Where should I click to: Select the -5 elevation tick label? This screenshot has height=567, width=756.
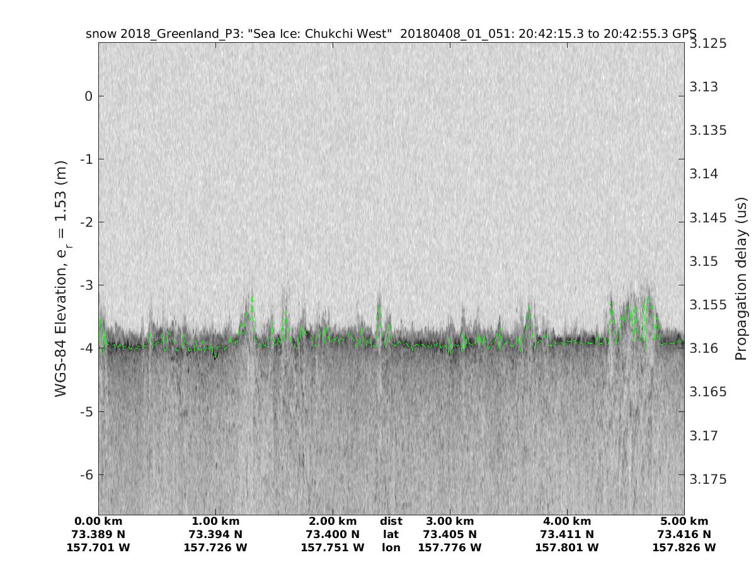86,411
